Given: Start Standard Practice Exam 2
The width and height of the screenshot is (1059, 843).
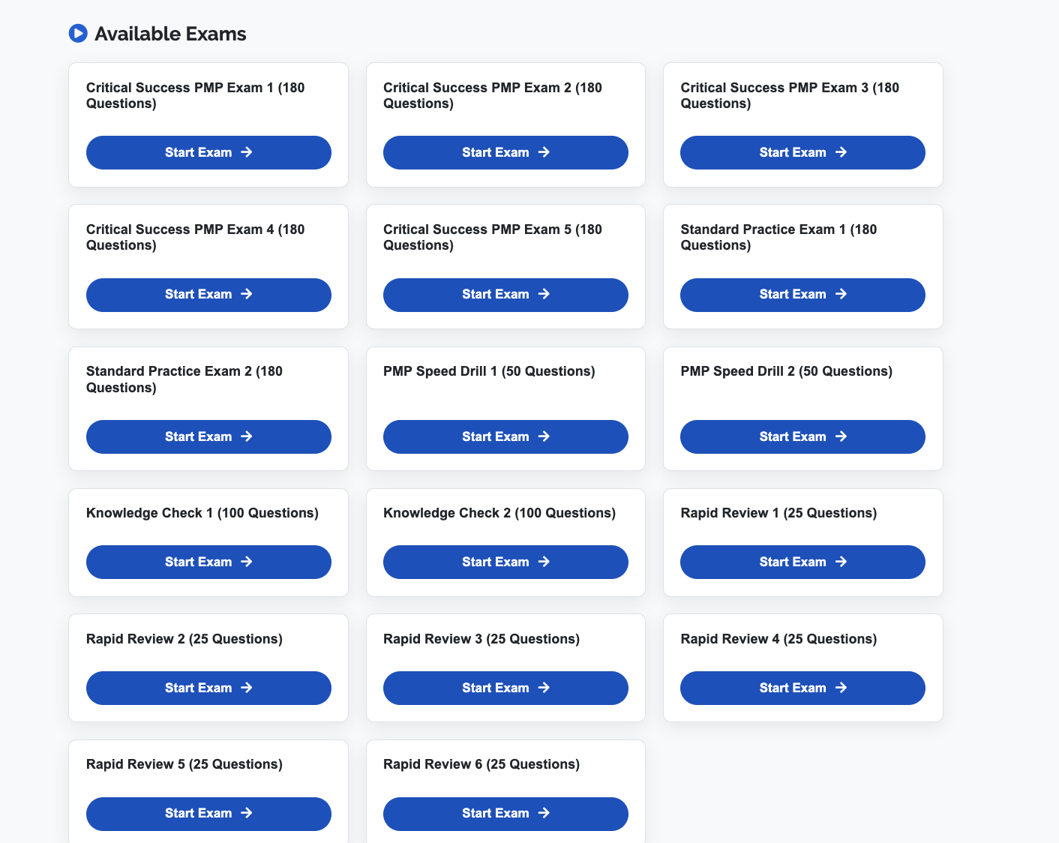Looking at the screenshot, I should tap(208, 436).
